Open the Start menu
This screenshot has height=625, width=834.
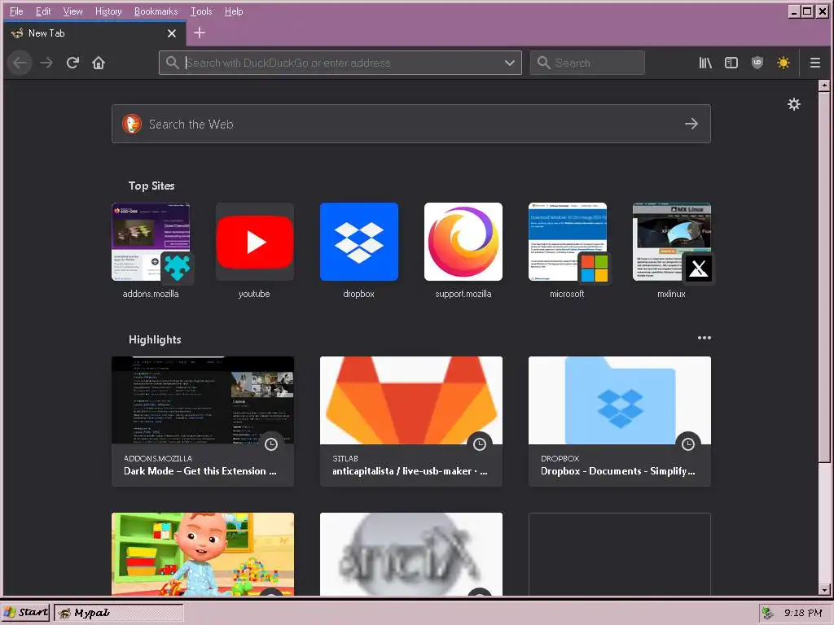tap(25, 613)
